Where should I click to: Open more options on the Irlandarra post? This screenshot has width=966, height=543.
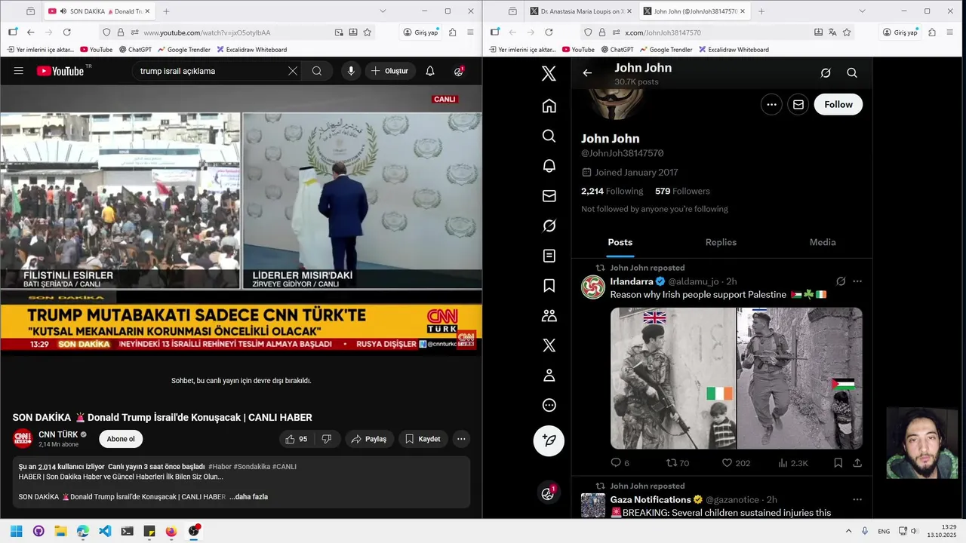click(857, 281)
